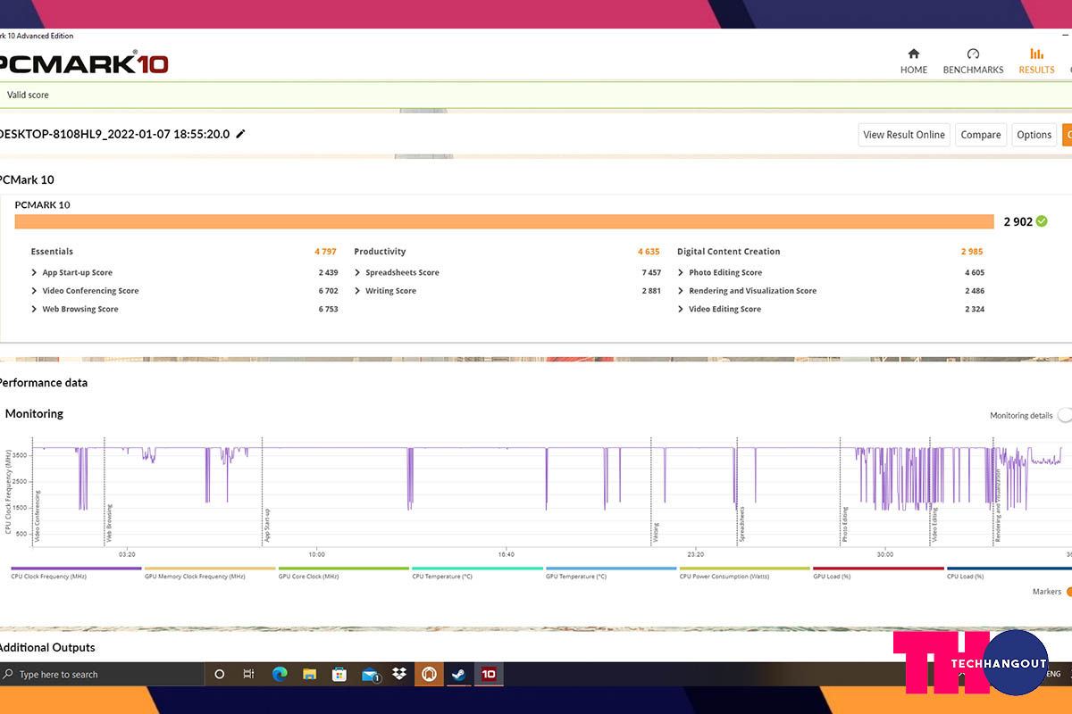
Task: Select the GPU Core Clock legend swatch
Action: pyautogui.click(x=344, y=569)
